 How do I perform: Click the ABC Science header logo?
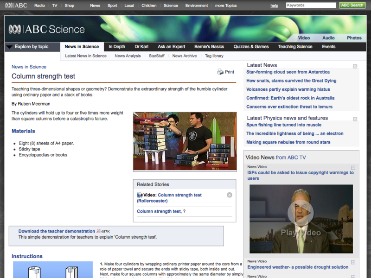point(47,30)
